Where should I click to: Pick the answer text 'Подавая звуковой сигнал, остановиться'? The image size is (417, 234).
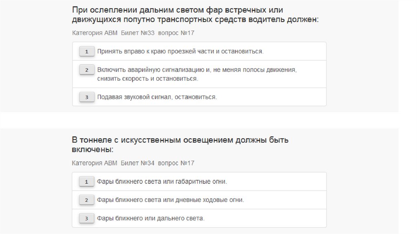157,97
